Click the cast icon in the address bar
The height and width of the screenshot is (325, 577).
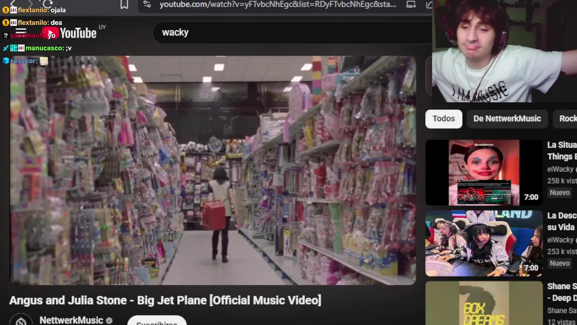pyautogui.click(x=411, y=5)
